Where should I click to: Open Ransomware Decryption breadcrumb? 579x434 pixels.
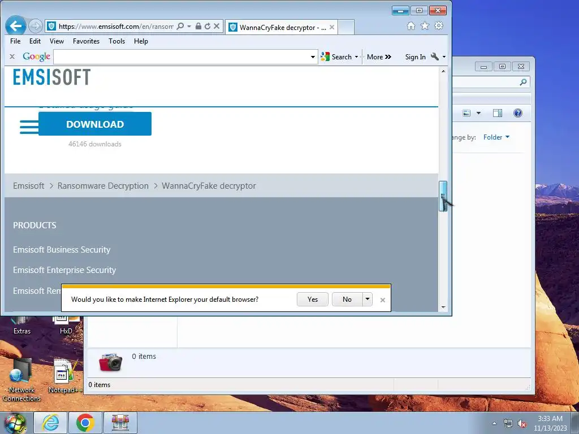point(103,185)
